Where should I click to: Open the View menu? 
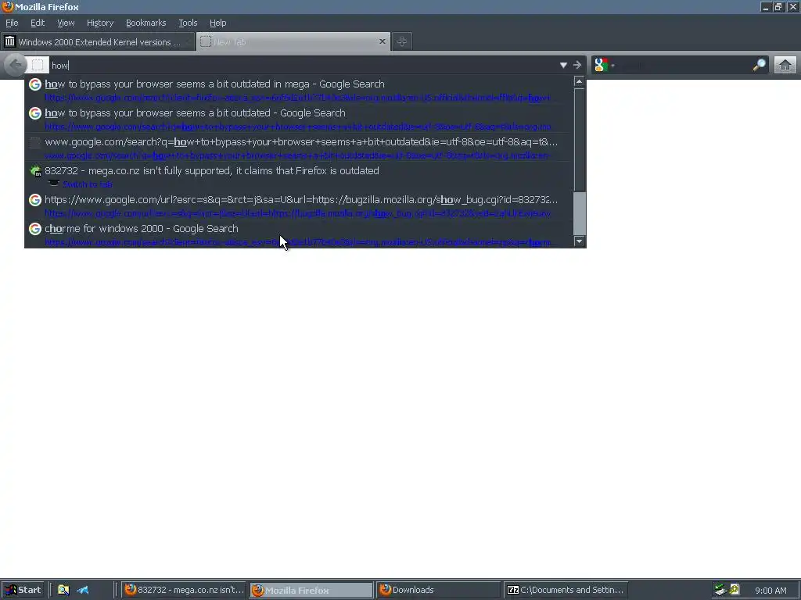pyautogui.click(x=66, y=23)
